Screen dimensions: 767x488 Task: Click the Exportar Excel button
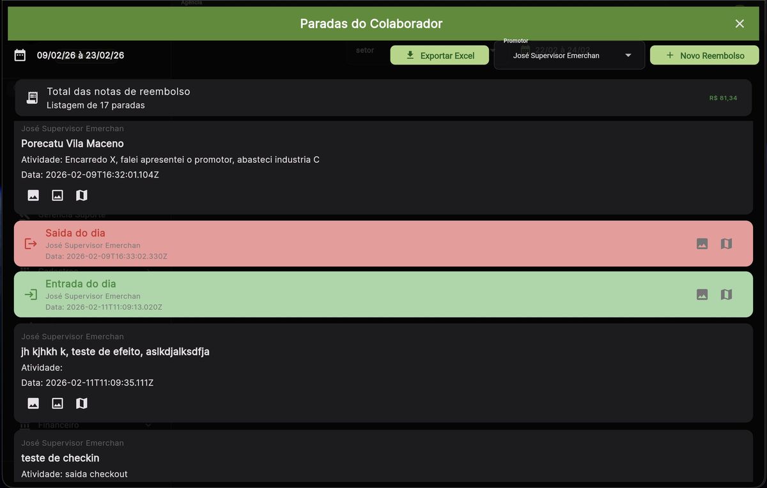440,56
